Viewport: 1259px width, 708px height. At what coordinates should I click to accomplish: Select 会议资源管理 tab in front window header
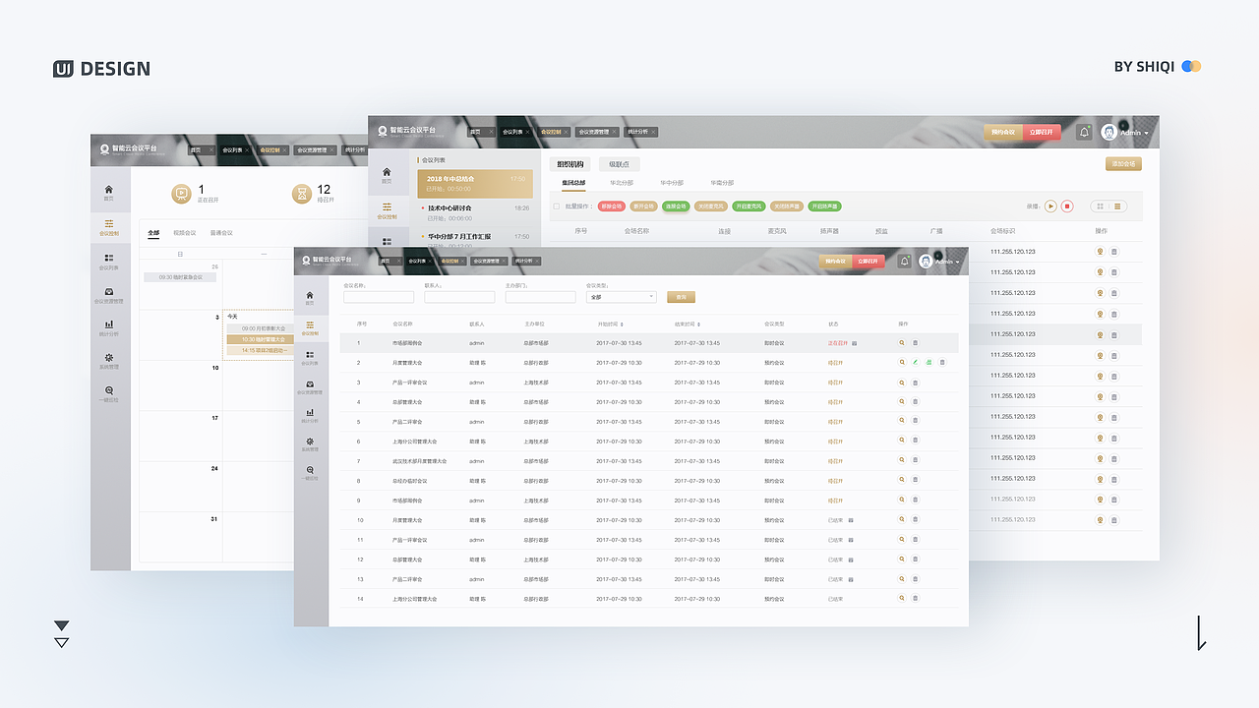pos(487,262)
